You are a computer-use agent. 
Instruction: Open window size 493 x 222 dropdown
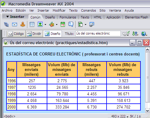click(x=120, y=116)
